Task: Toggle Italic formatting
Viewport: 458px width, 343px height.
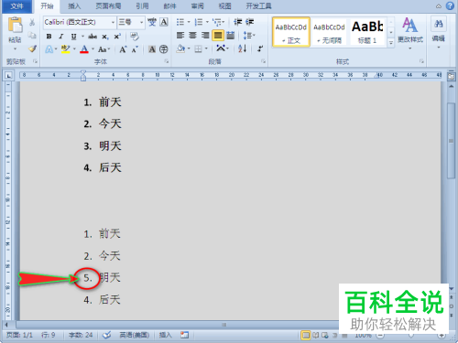Action: click(61, 37)
